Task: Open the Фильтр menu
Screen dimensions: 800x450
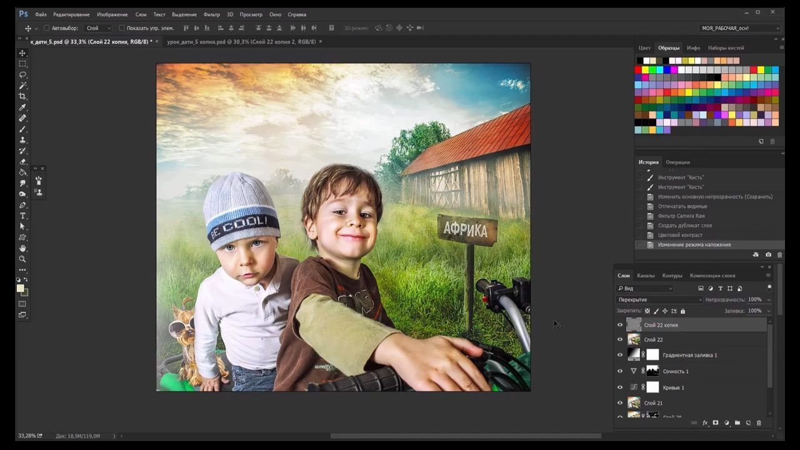Action: click(212, 14)
